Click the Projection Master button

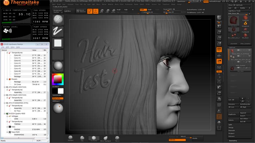58,11
